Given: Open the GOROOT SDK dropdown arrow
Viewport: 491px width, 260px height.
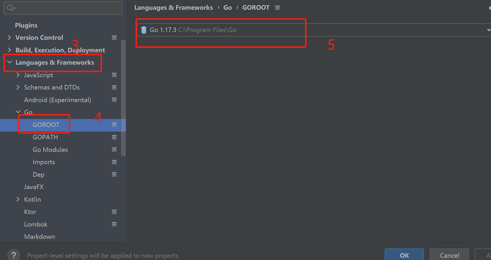Looking at the screenshot, I should coord(488,30).
